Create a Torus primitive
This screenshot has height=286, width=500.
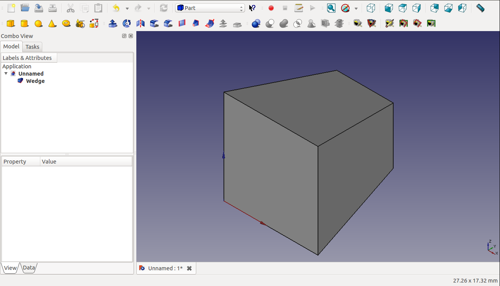pyautogui.click(x=66, y=24)
